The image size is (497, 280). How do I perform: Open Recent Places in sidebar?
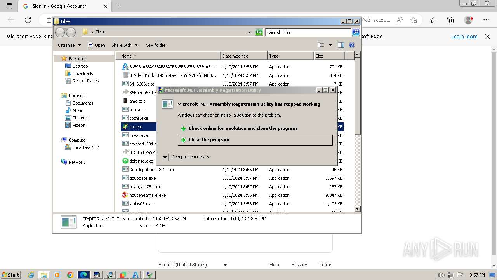click(85, 81)
